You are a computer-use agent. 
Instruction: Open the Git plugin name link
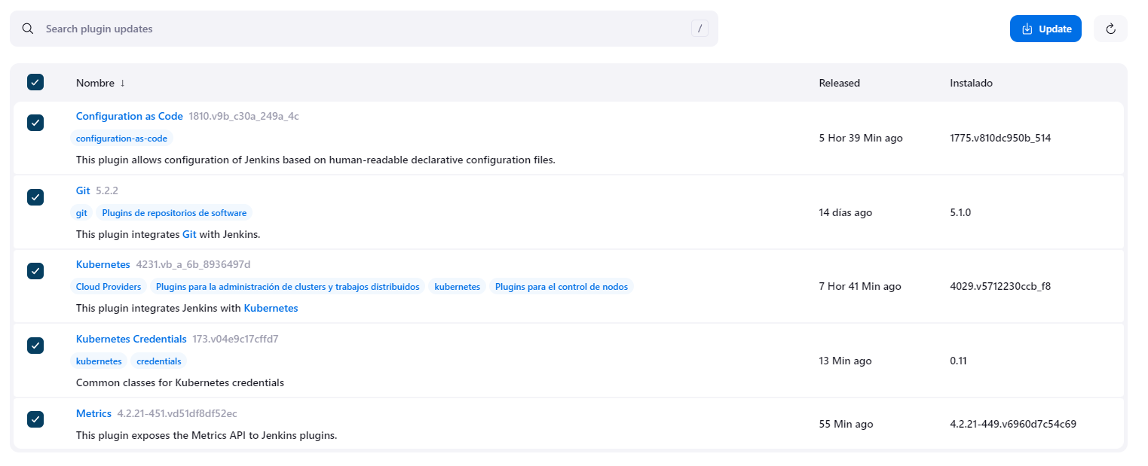tap(83, 190)
